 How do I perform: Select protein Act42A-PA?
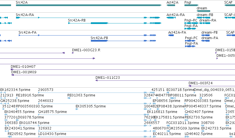pyautogui.click(x=171, y=35)
